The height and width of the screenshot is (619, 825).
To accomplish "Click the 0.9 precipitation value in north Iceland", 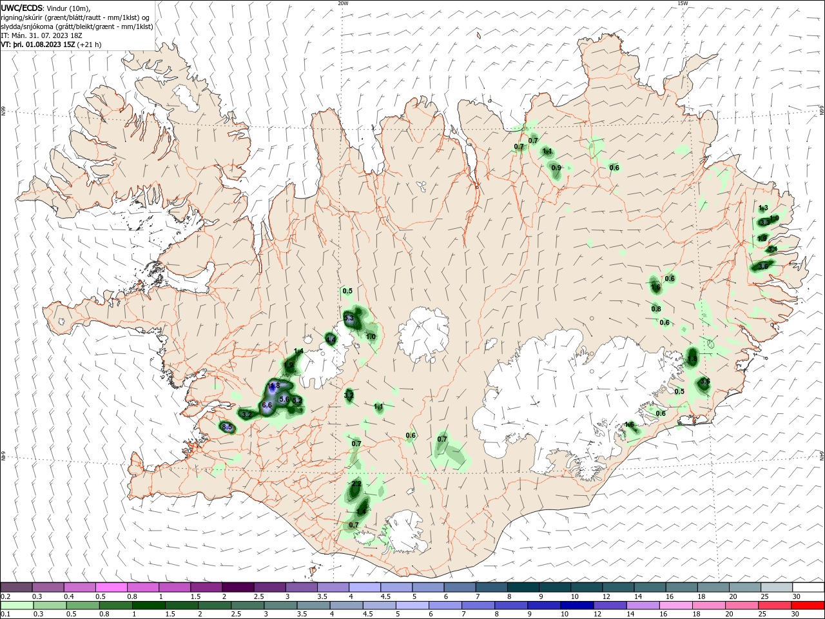I will pyautogui.click(x=556, y=168).
